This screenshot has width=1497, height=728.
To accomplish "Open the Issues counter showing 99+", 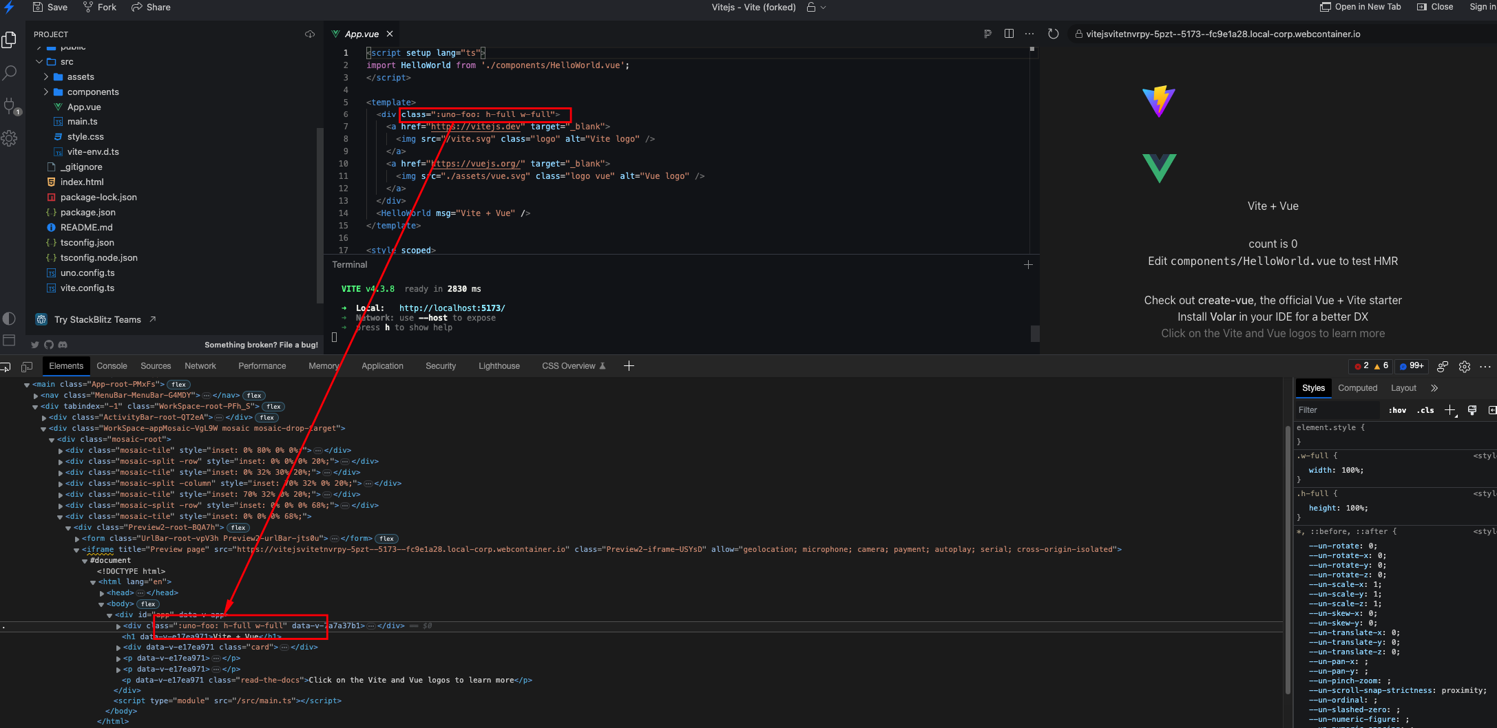I will pyautogui.click(x=1411, y=366).
